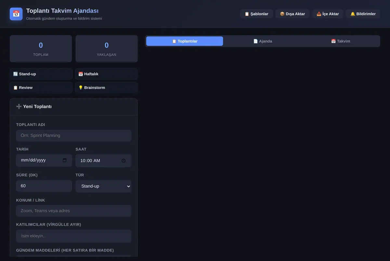Focus the Katılımcılar name field
Viewport: 390px width, 261px height.
coord(74,236)
